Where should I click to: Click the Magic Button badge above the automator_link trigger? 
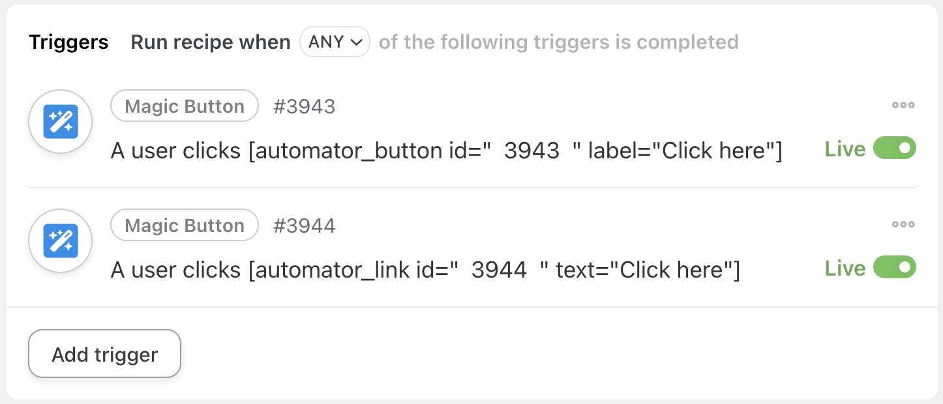[185, 225]
